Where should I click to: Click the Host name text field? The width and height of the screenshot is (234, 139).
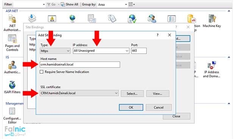80,65
